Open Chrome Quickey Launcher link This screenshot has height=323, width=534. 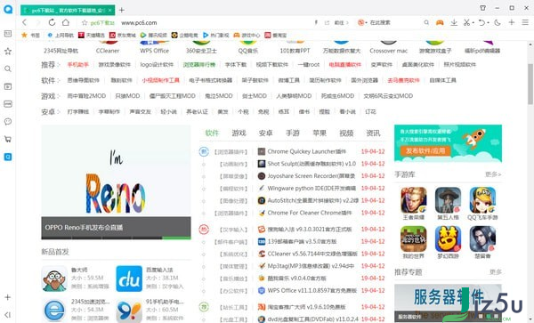[306, 151]
